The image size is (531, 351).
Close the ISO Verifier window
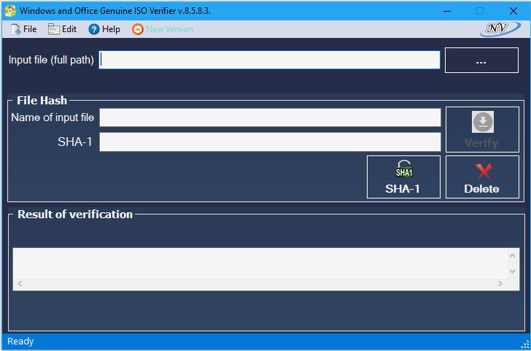[513, 11]
